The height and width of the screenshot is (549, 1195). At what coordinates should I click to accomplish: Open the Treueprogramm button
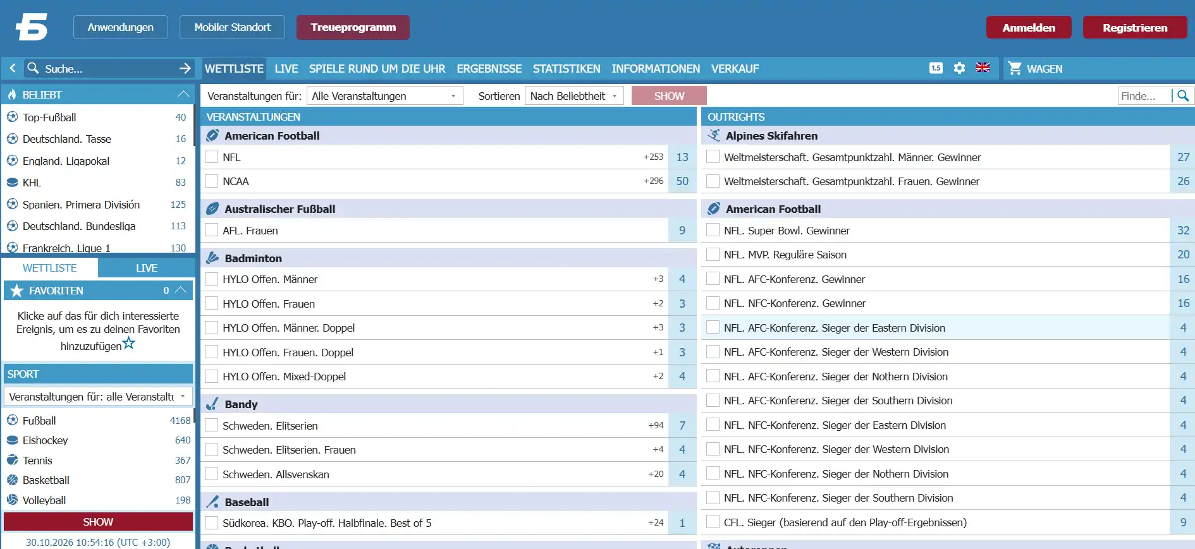pos(353,27)
